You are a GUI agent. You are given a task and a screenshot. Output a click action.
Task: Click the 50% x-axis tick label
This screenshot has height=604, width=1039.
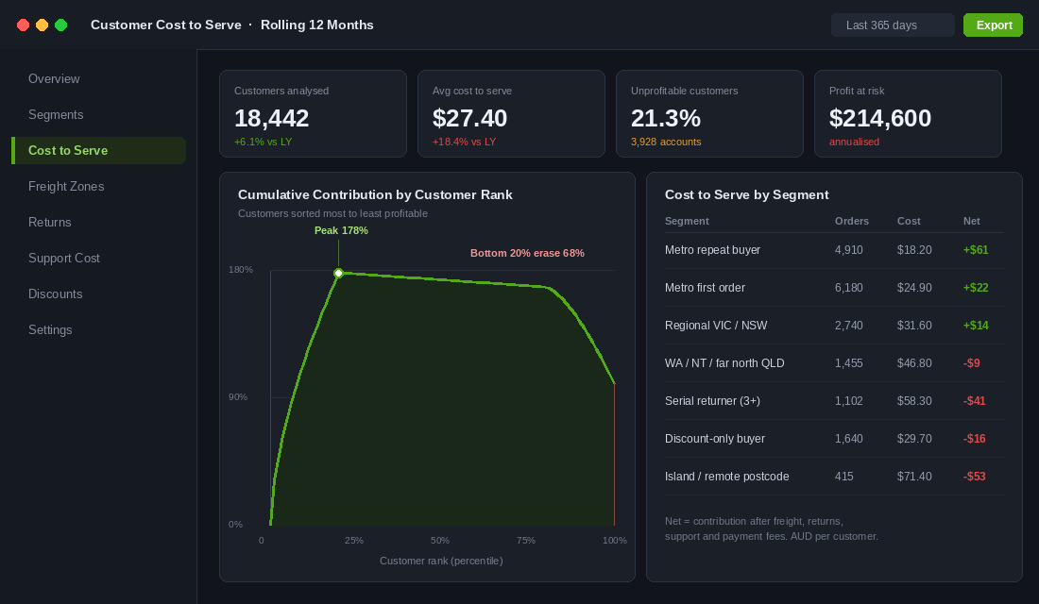(440, 541)
